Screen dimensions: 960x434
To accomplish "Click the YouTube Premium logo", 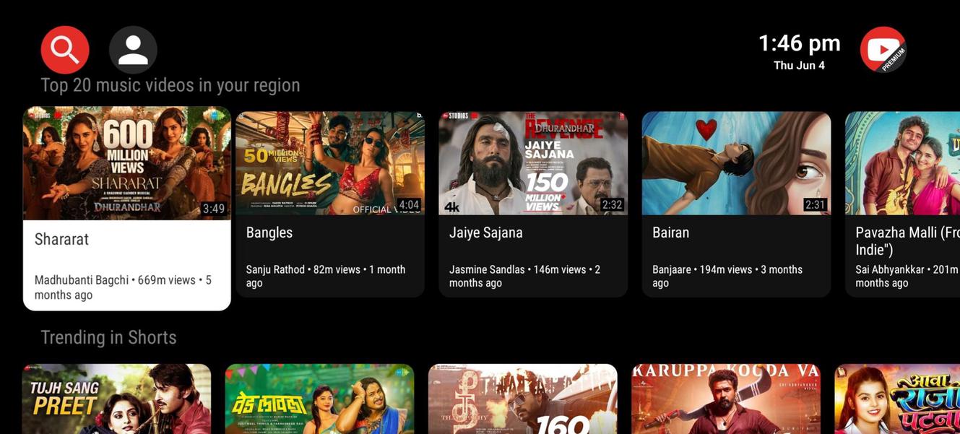I will [x=883, y=50].
